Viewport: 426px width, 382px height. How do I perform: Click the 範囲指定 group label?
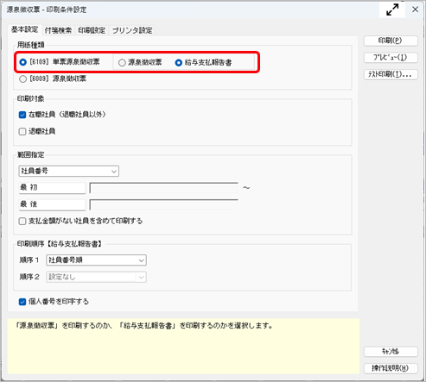coord(31,155)
